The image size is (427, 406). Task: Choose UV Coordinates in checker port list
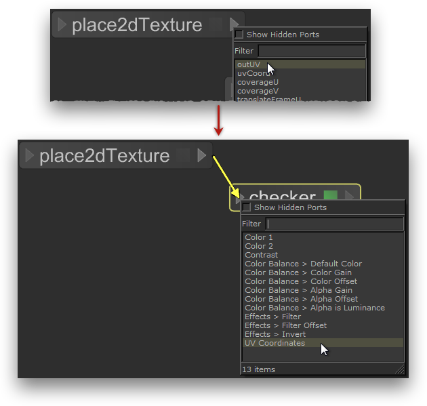tap(275, 343)
